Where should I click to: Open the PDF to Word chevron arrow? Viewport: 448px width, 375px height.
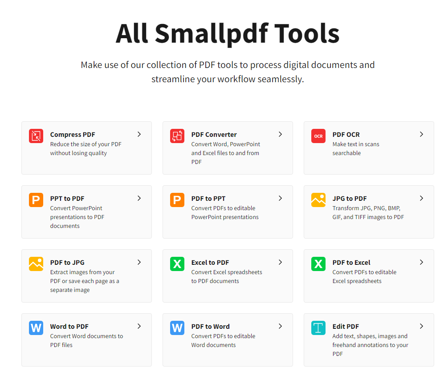coord(280,326)
